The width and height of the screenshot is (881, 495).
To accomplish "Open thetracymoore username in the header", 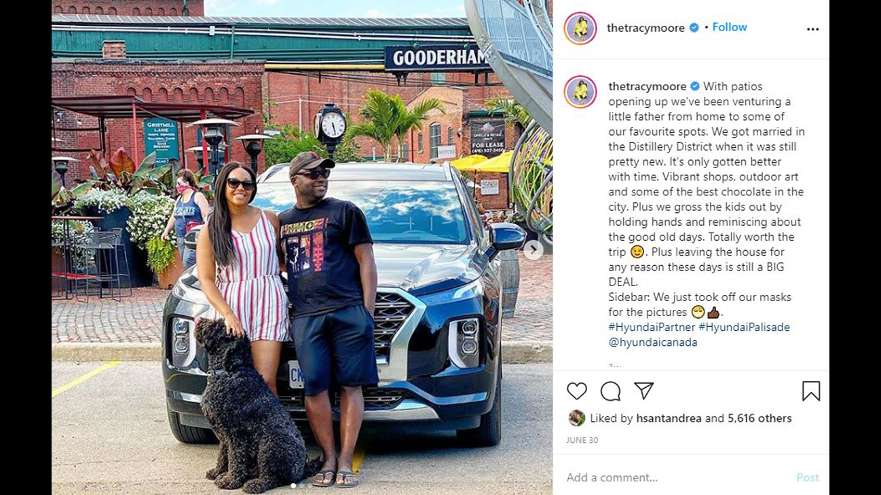I will (x=645, y=28).
